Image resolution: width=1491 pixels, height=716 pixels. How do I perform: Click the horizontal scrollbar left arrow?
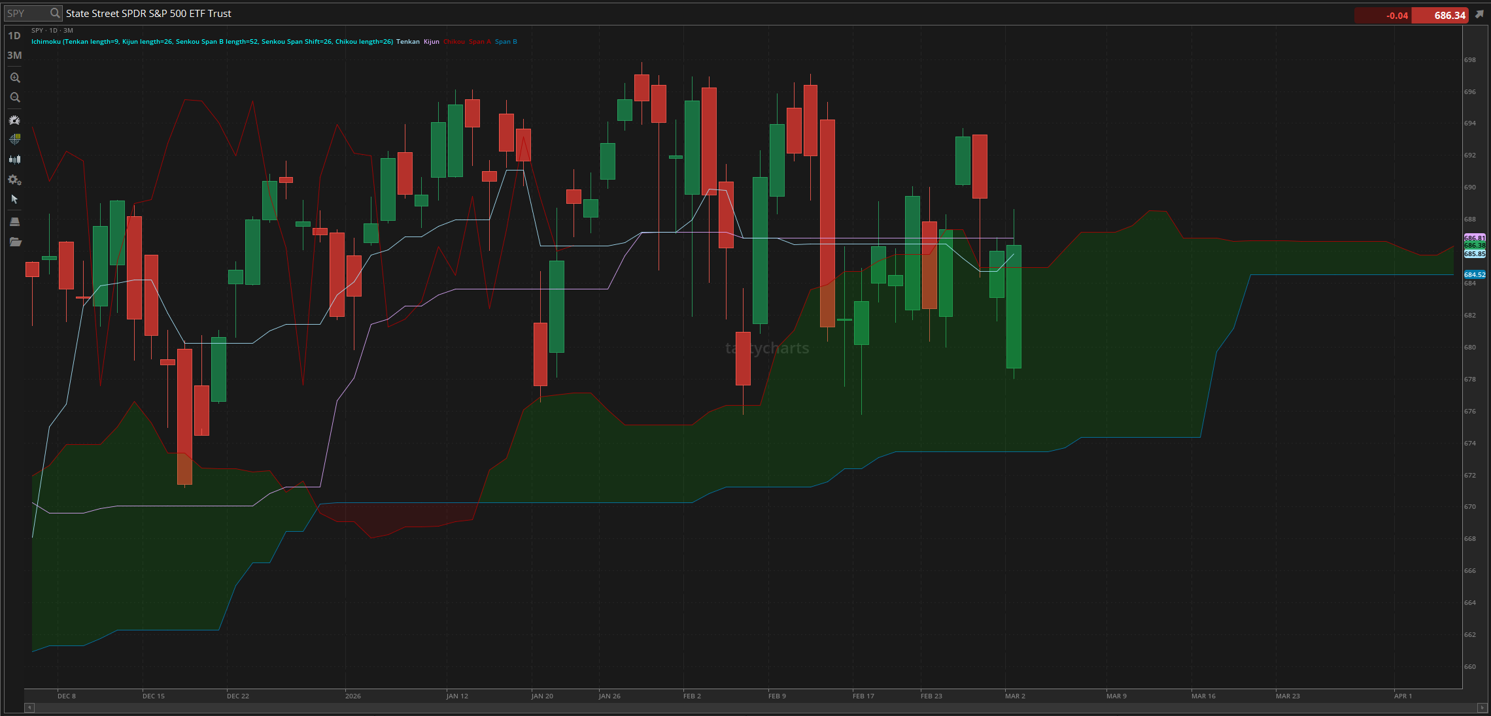tap(29, 708)
